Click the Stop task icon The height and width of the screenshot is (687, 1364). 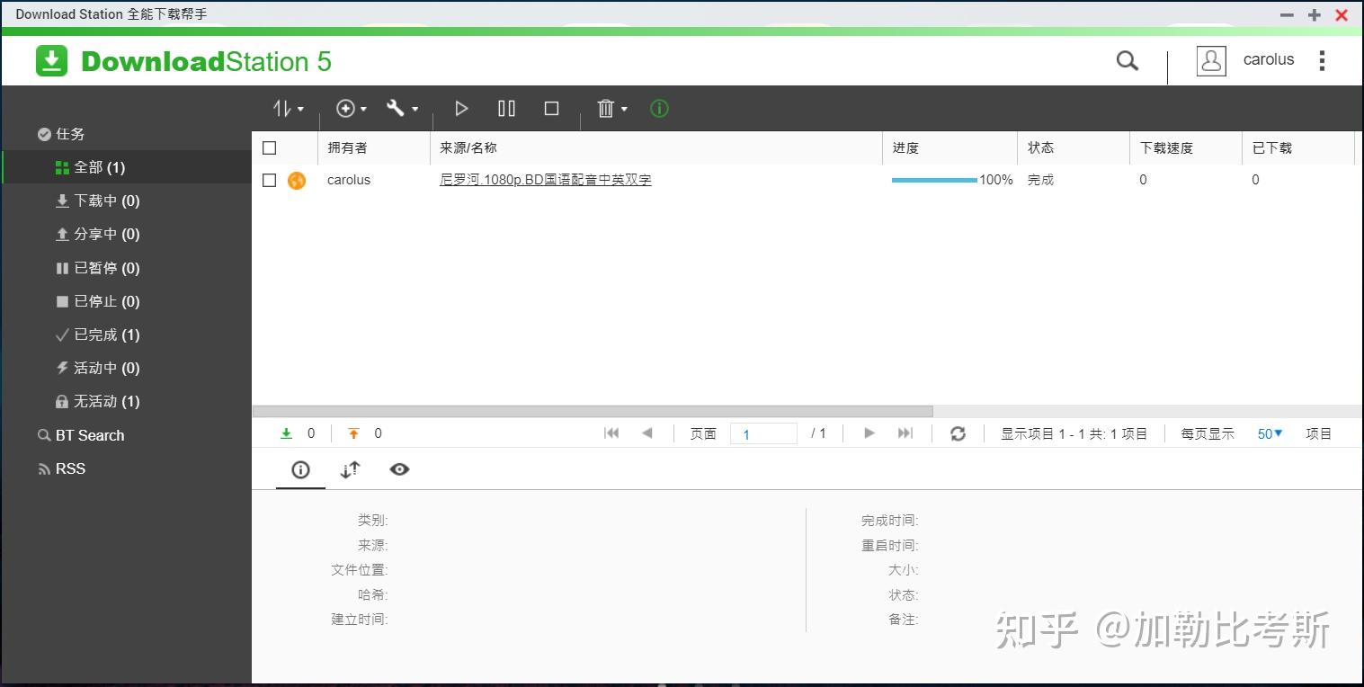pos(551,108)
